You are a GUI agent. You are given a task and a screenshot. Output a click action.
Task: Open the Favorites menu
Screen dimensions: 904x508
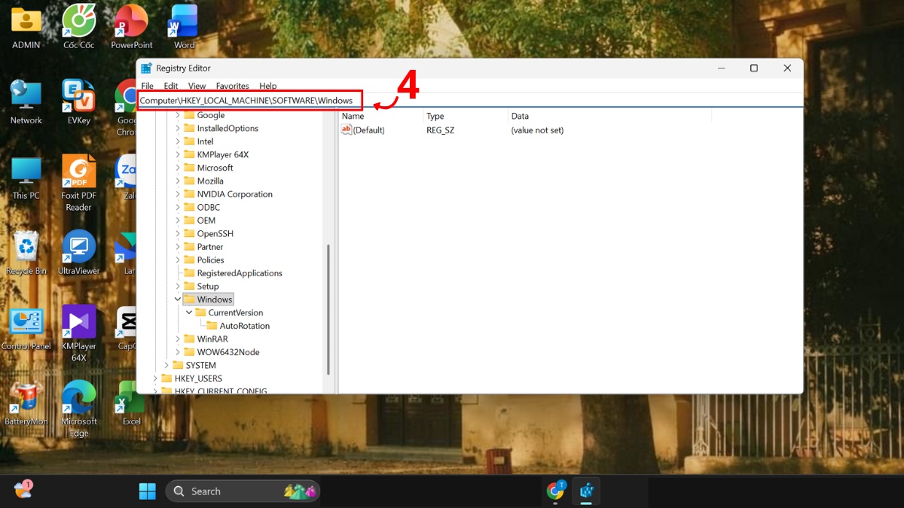tap(232, 85)
